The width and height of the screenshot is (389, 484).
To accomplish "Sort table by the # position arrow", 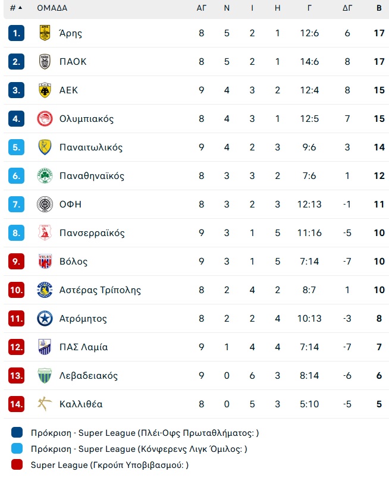I will coord(17,8).
